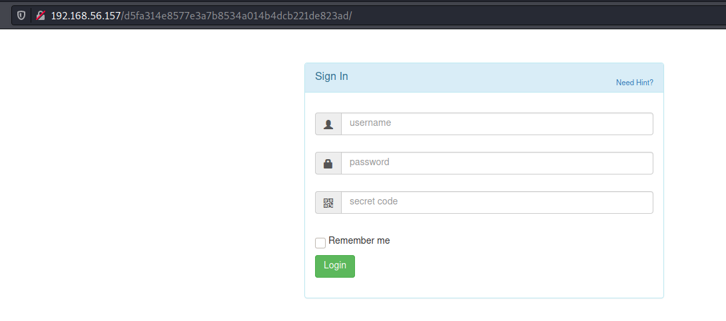Click the hash path portion of the URL
The image size is (726, 321).
tap(236, 16)
